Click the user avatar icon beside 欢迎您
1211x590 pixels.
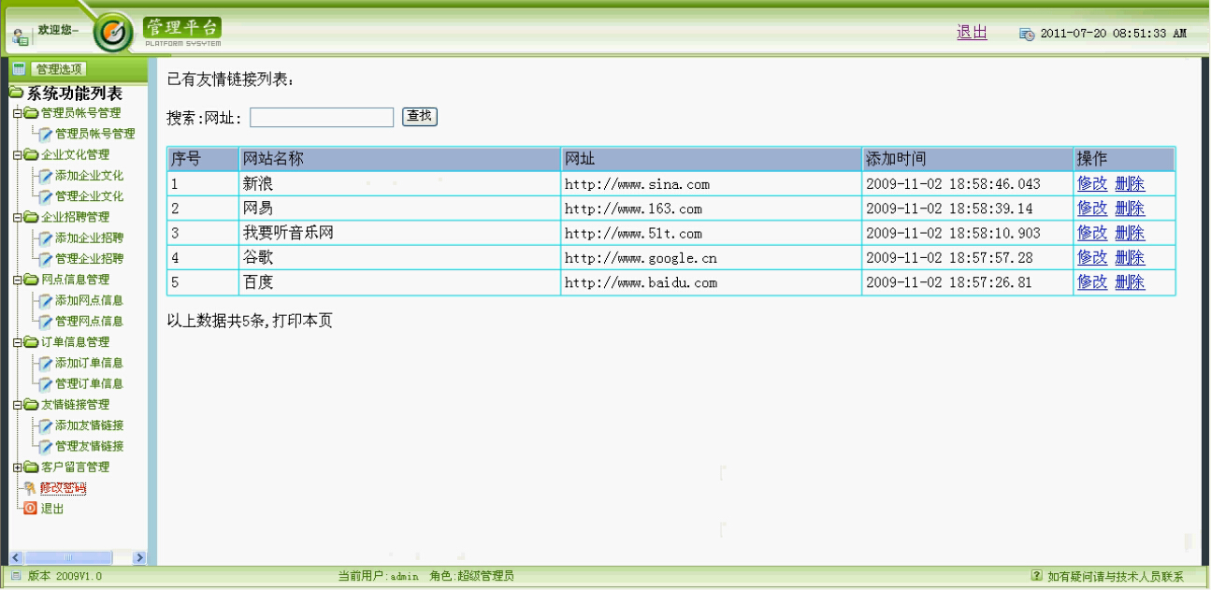click(x=21, y=37)
